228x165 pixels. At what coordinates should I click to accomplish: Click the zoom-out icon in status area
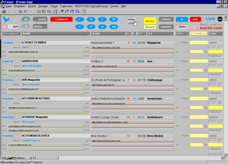pyautogui.click(x=7, y=158)
